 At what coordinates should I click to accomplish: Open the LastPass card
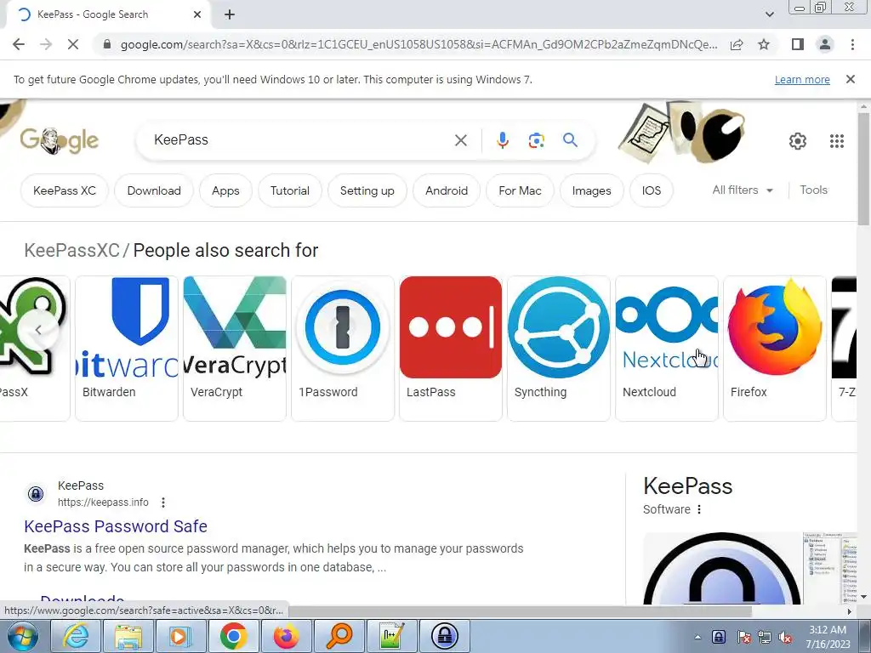pos(451,348)
